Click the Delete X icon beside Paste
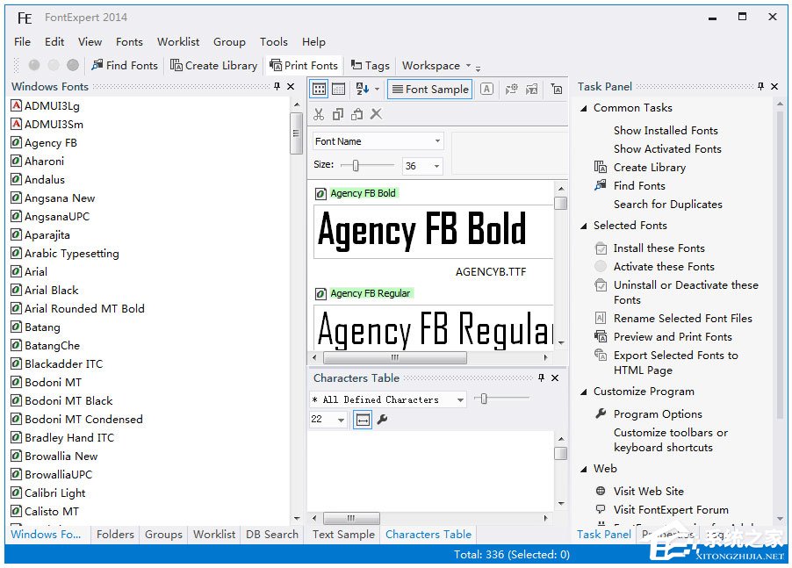This screenshot has width=792, height=568. click(376, 114)
